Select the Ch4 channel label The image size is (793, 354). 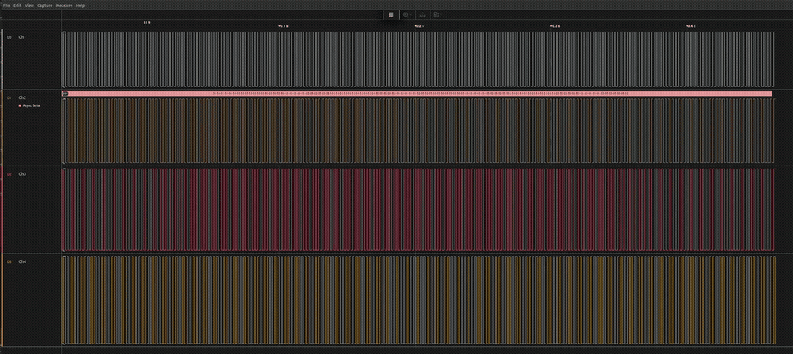point(22,261)
